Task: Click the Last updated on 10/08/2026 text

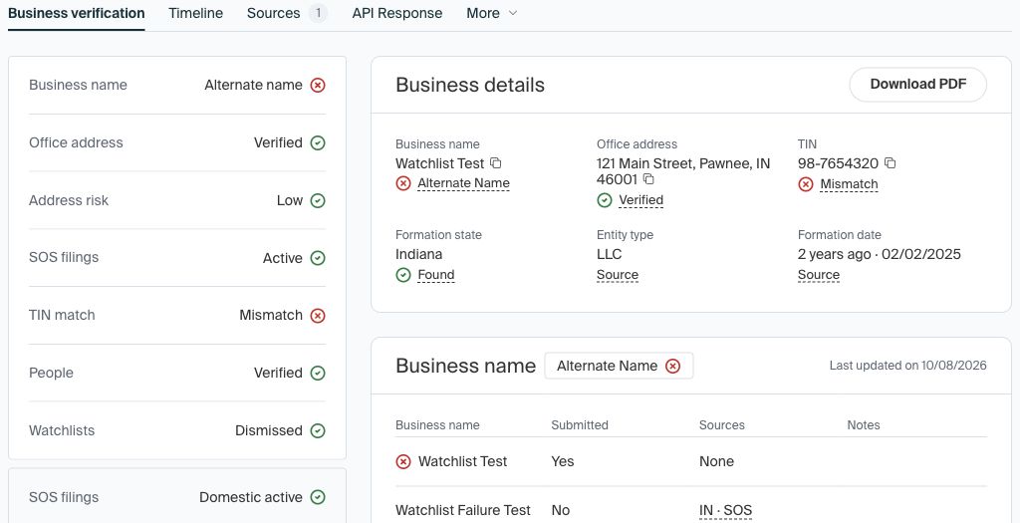Action: coord(908,366)
